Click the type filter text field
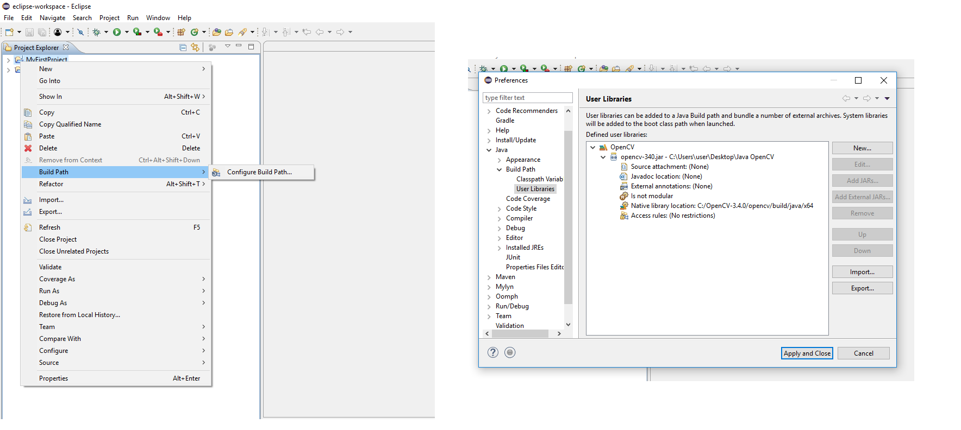 tap(527, 98)
